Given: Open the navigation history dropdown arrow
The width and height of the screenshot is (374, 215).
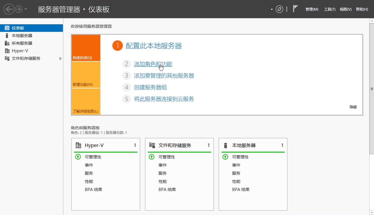Looking at the screenshot, I should [x=26, y=9].
